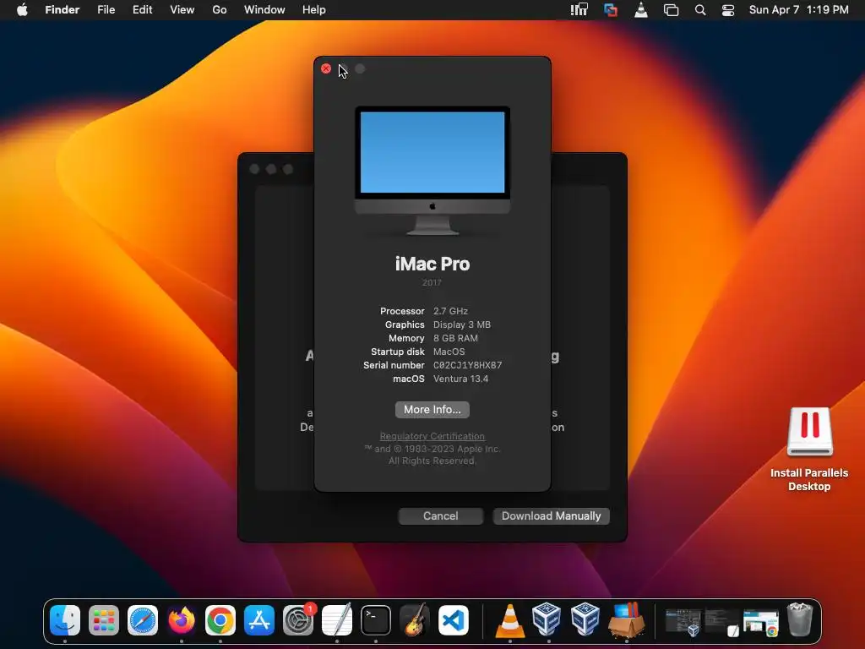This screenshot has width=865, height=649.
Task: Click the overlapping windows menu bar icon
Action: coord(671,10)
